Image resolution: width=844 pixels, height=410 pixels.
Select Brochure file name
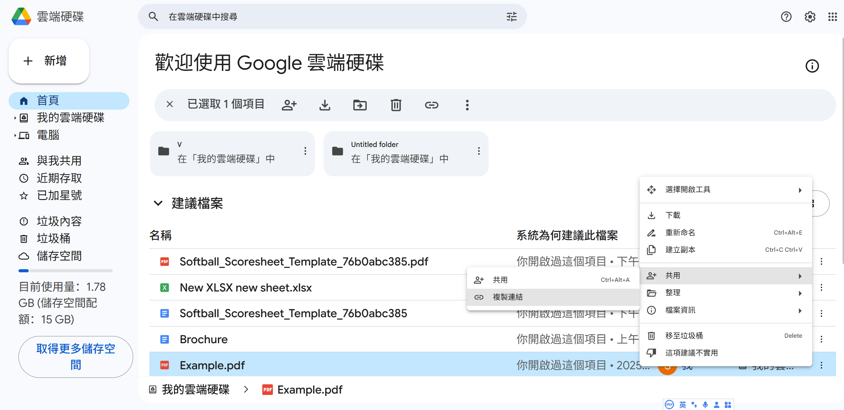[204, 339]
